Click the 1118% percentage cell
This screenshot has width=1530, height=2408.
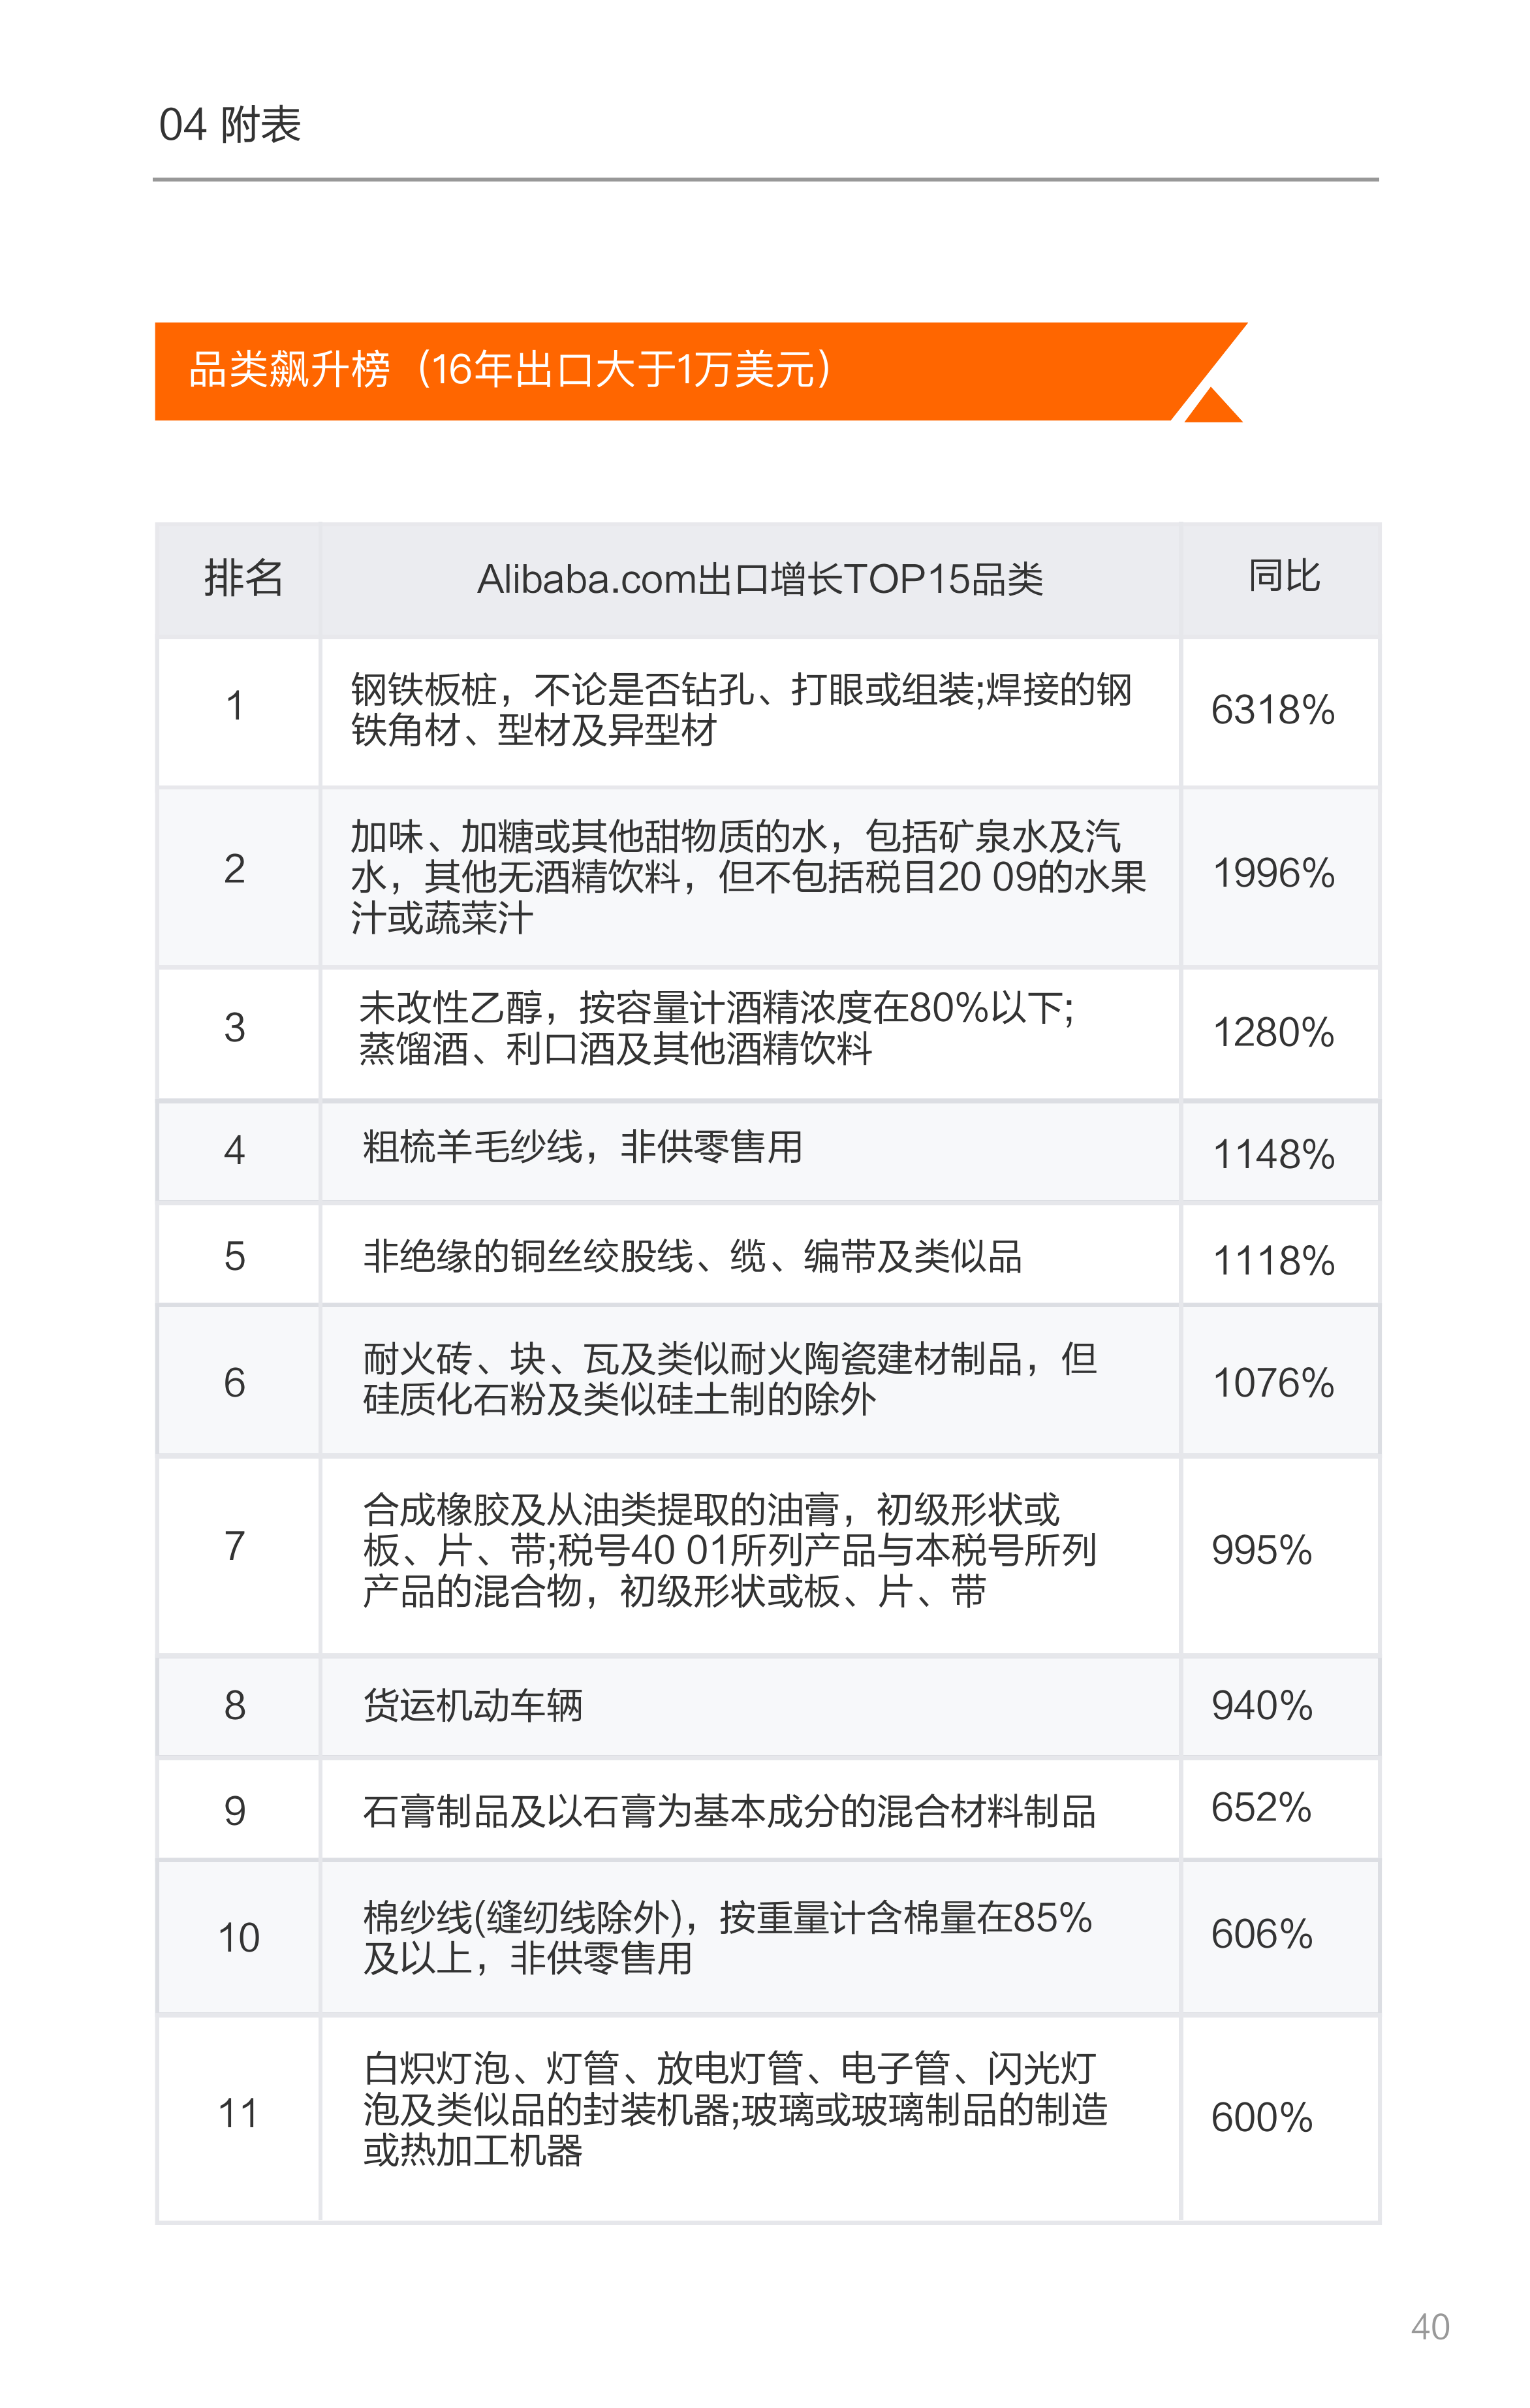1273,1260
